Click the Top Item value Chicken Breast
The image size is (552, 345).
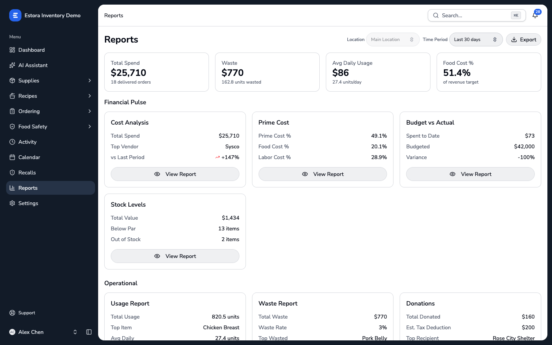point(221,327)
